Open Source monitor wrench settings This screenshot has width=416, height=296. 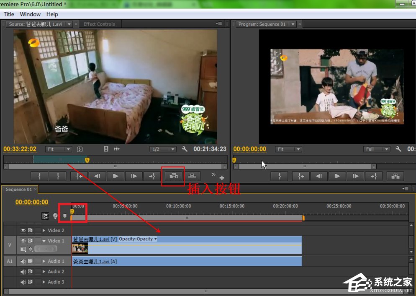(185, 149)
